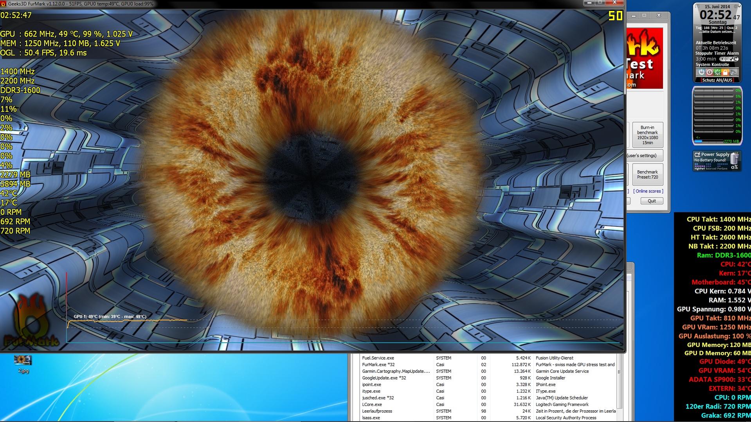Click the yellow 50 FPS counter in FurMark
The height and width of the screenshot is (422, 751).
click(x=615, y=16)
